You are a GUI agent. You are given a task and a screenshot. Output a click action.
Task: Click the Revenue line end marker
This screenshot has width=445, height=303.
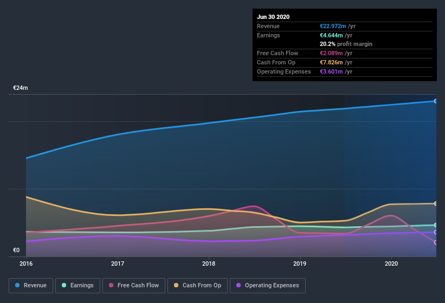(x=436, y=101)
